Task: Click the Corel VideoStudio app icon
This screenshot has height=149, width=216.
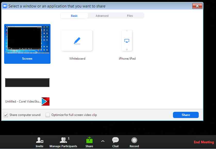Action: (45, 101)
